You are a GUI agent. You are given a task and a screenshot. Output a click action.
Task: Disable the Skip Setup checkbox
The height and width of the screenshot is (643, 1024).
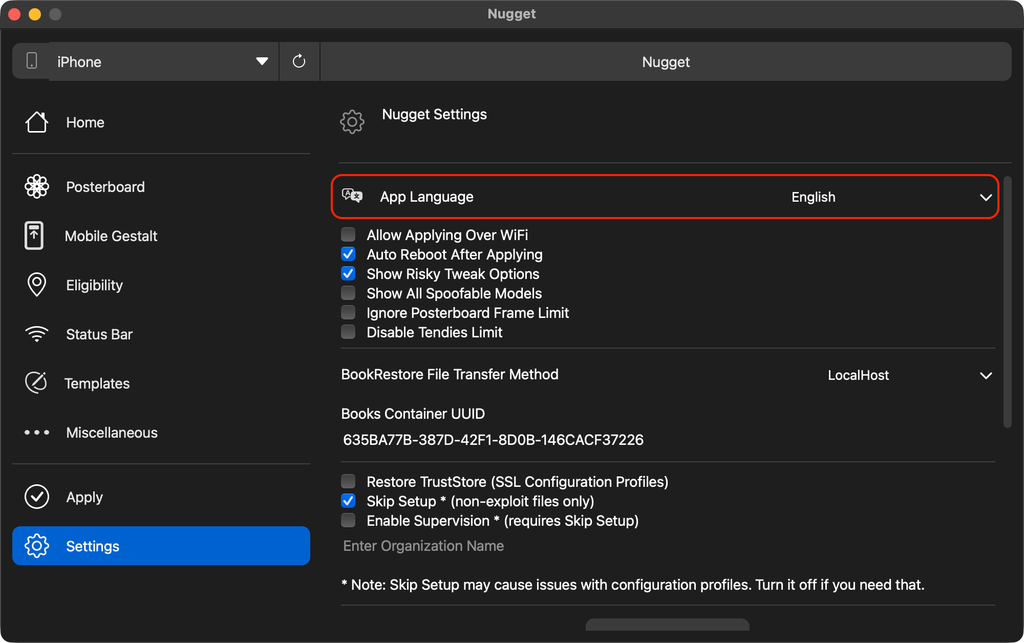[349, 501]
